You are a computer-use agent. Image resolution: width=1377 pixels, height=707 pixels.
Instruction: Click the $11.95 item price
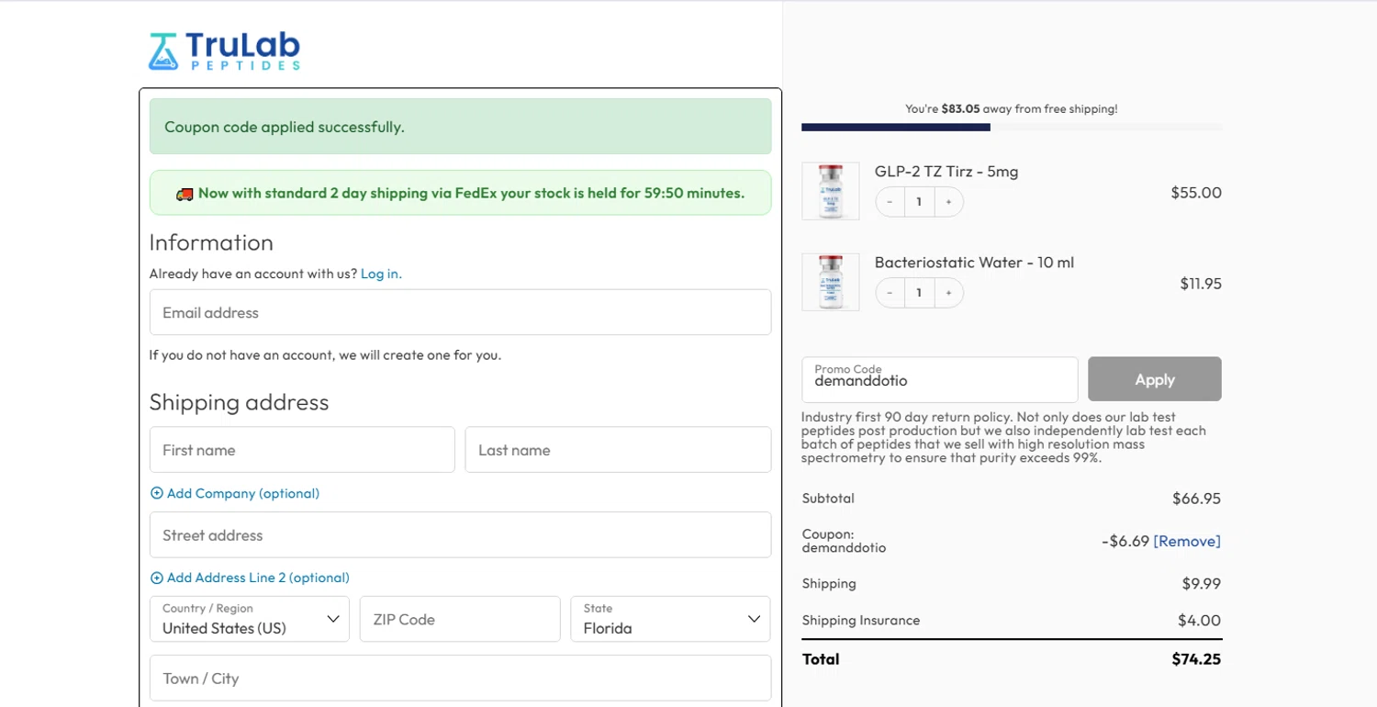tap(1201, 284)
